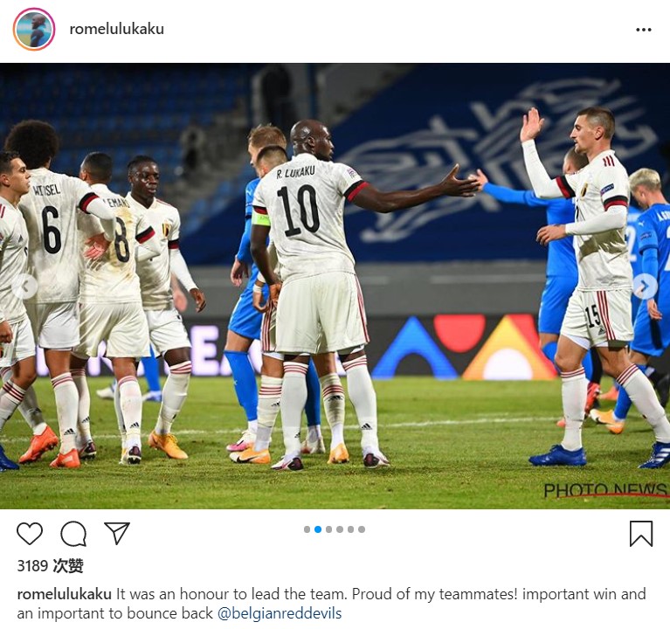Share the post via paper plane icon
This screenshot has height=629, width=670.
click(x=117, y=533)
